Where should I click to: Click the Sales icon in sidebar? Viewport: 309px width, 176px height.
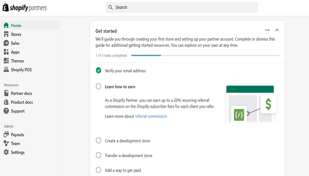(6, 43)
